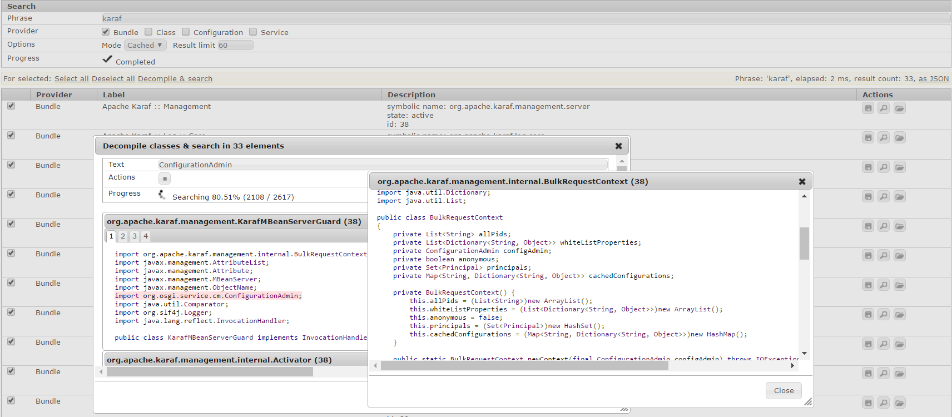Click the Completed progress status text
The width and height of the screenshot is (952, 417).
[135, 62]
